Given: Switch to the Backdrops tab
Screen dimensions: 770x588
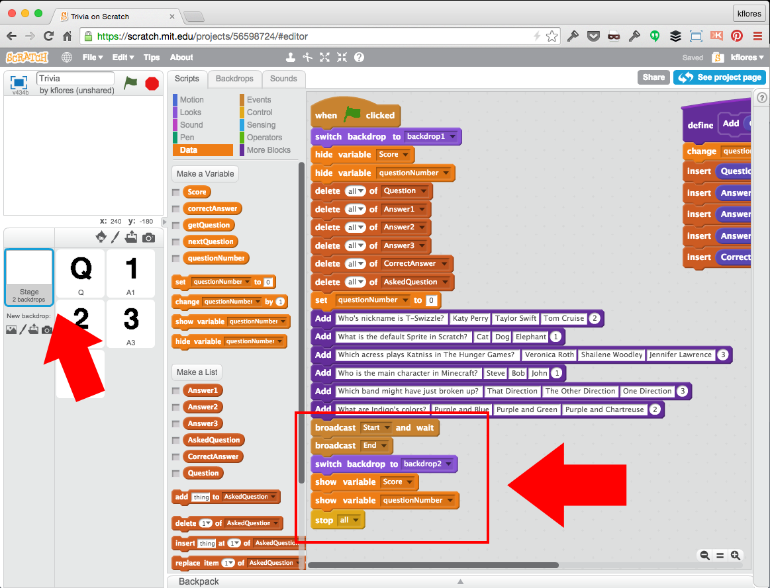Looking at the screenshot, I should [x=234, y=79].
